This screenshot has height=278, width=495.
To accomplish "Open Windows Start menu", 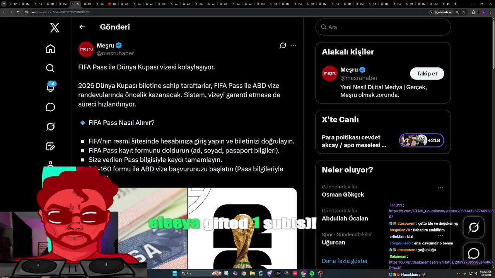I will pyautogui.click(x=175, y=273).
